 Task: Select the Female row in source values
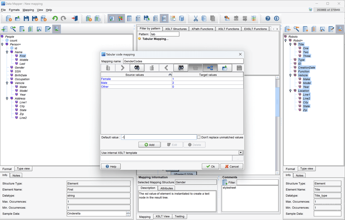pyautogui.click(x=136, y=79)
